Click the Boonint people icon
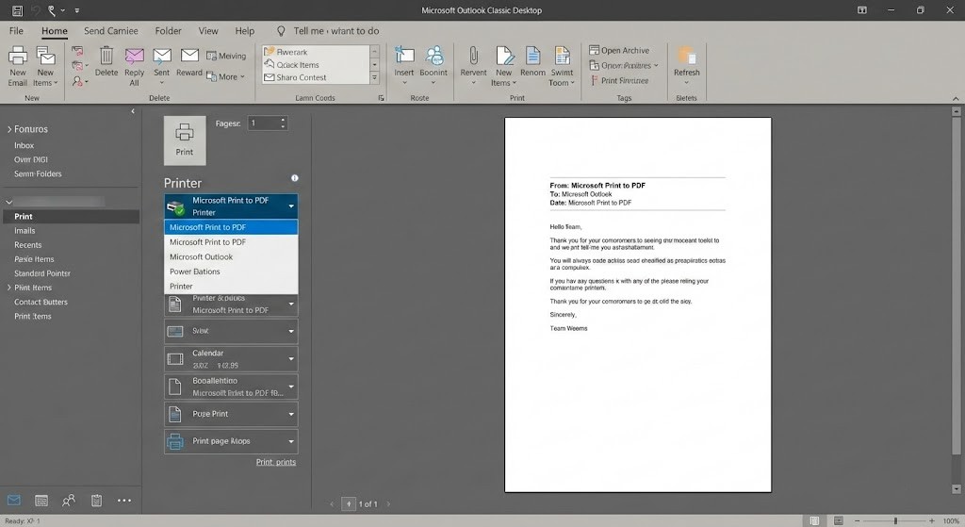The height and width of the screenshot is (527, 965). tap(433, 56)
